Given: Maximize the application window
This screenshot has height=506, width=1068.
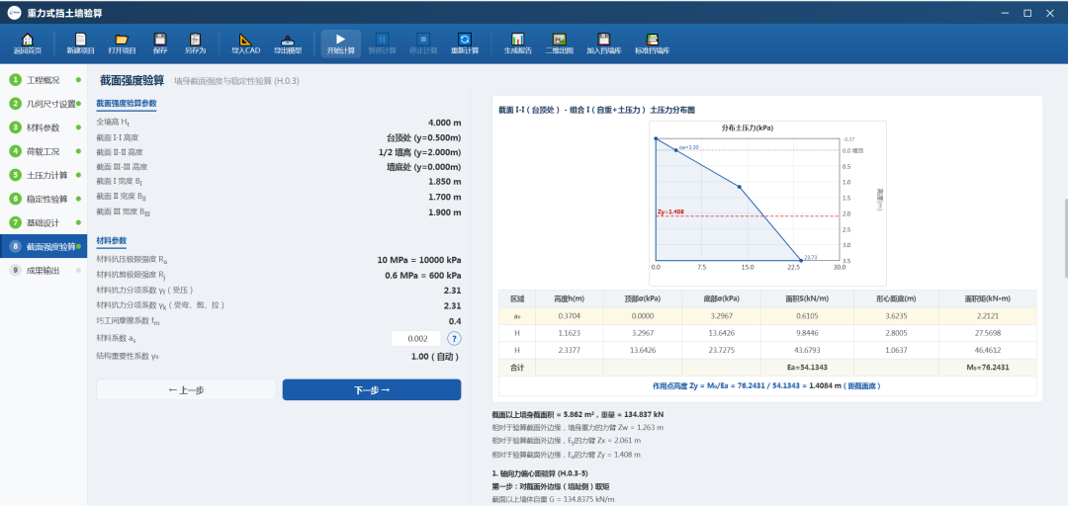Looking at the screenshot, I should tap(1027, 13).
